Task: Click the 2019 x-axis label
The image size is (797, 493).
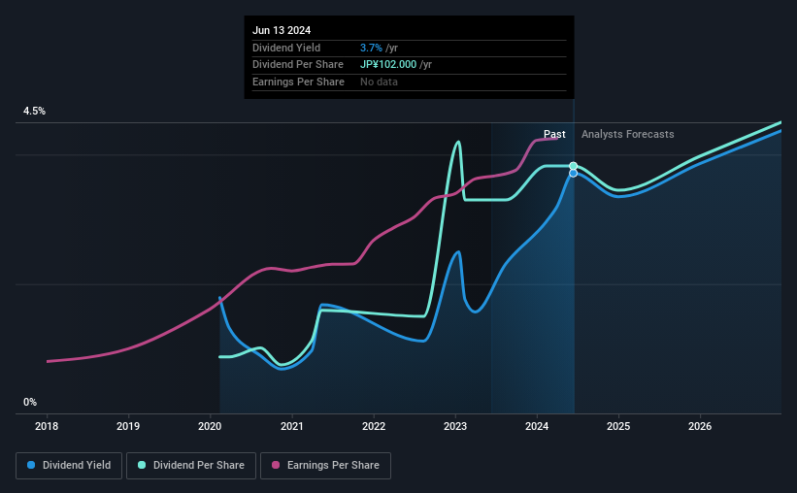Action: point(128,426)
